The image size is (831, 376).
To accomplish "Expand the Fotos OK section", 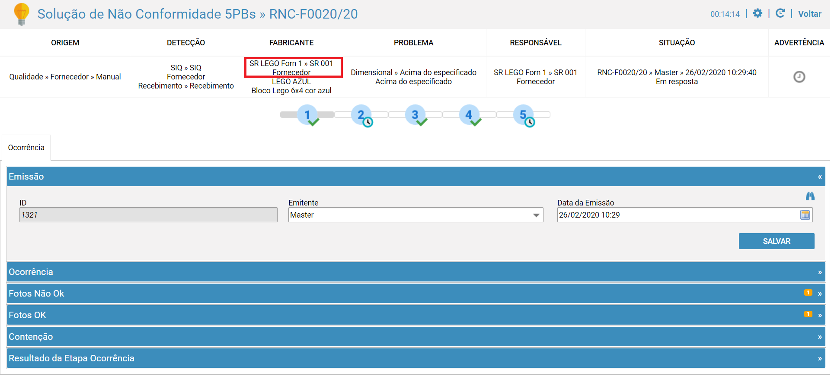I will (x=416, y=315).
